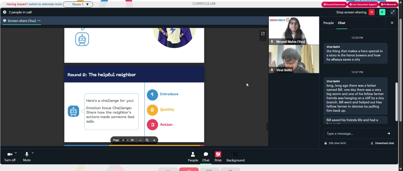Enter fullscreen with the expand arrows icon

[x=393, y=12]
